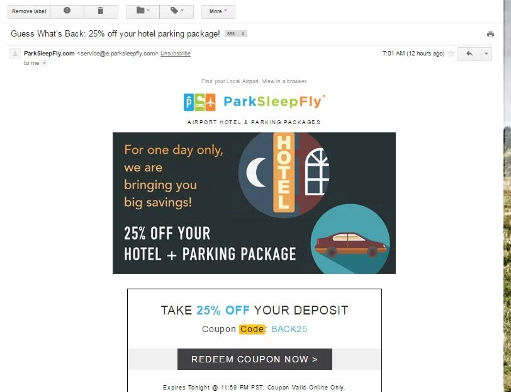Click the BACK25 coupon code link

point(289,329)
